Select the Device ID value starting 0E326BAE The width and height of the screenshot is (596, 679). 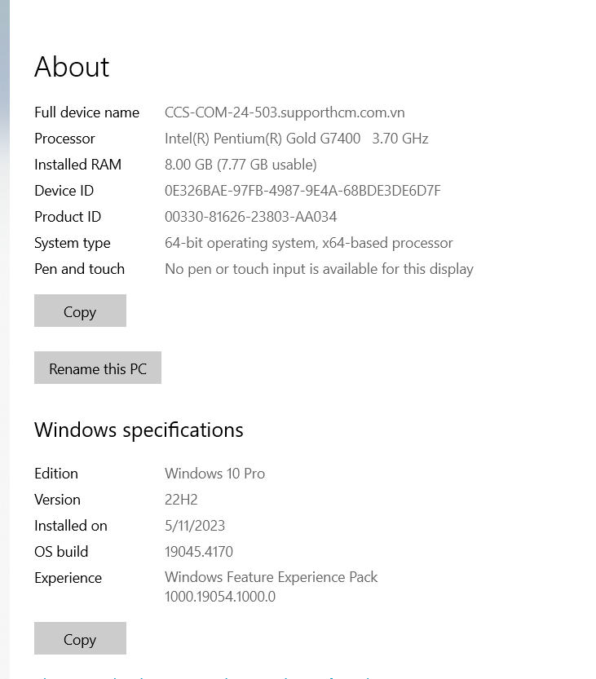click(302, 191)
